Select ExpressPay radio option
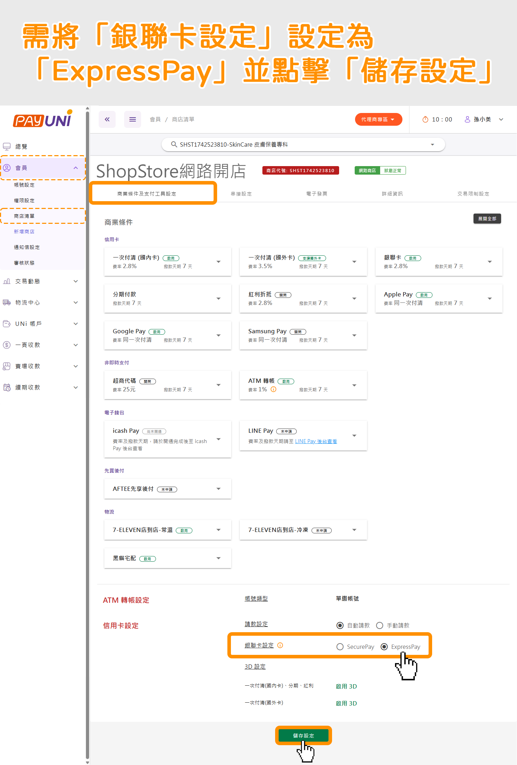This screenshot has width=517, height=765. click(x=384, y=647)
